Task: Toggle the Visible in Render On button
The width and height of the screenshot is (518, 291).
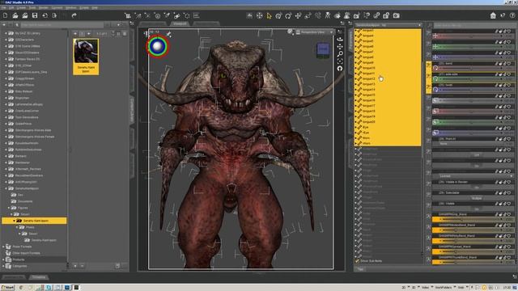Action: pyautogui.click(x=477, y=187)
